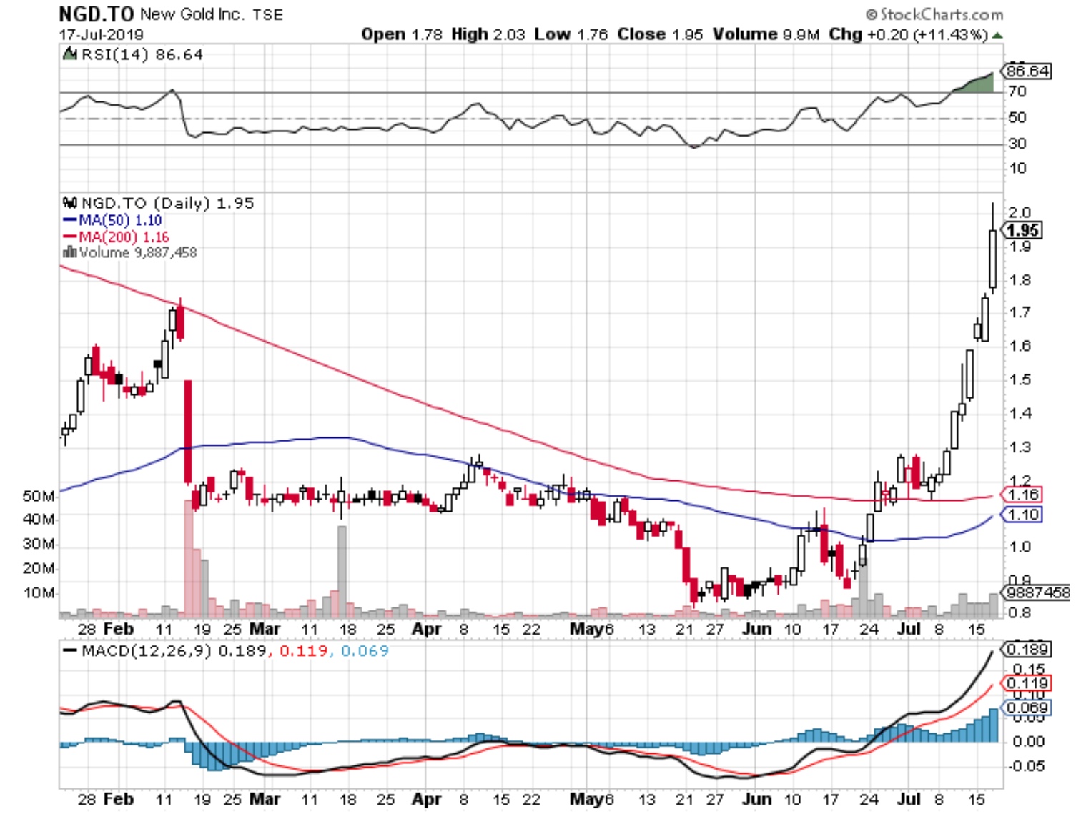
Task: Click the 50M label on the volume axis
Action: point(39,496)
